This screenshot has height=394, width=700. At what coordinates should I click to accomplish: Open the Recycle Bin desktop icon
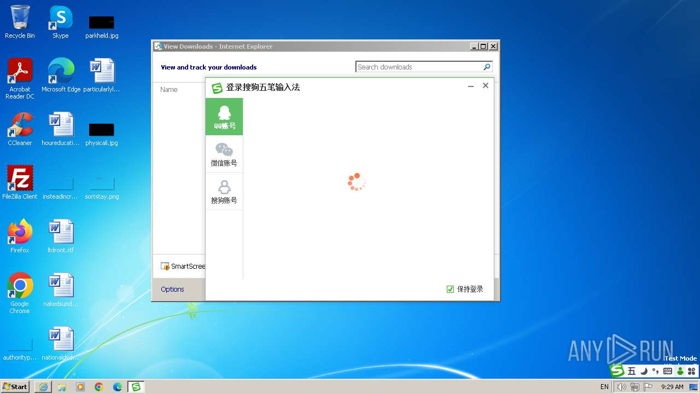pos(20,22)
